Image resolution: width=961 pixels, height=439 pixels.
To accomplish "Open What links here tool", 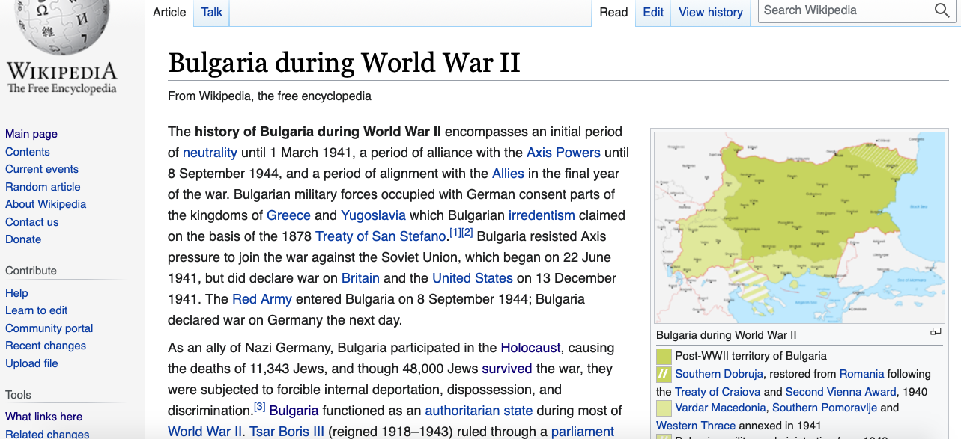I will 44,417.
